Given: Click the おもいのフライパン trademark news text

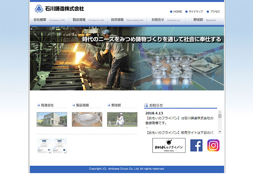Looking at the screenshot, I should pyautogui.click(x=179, y=120).
